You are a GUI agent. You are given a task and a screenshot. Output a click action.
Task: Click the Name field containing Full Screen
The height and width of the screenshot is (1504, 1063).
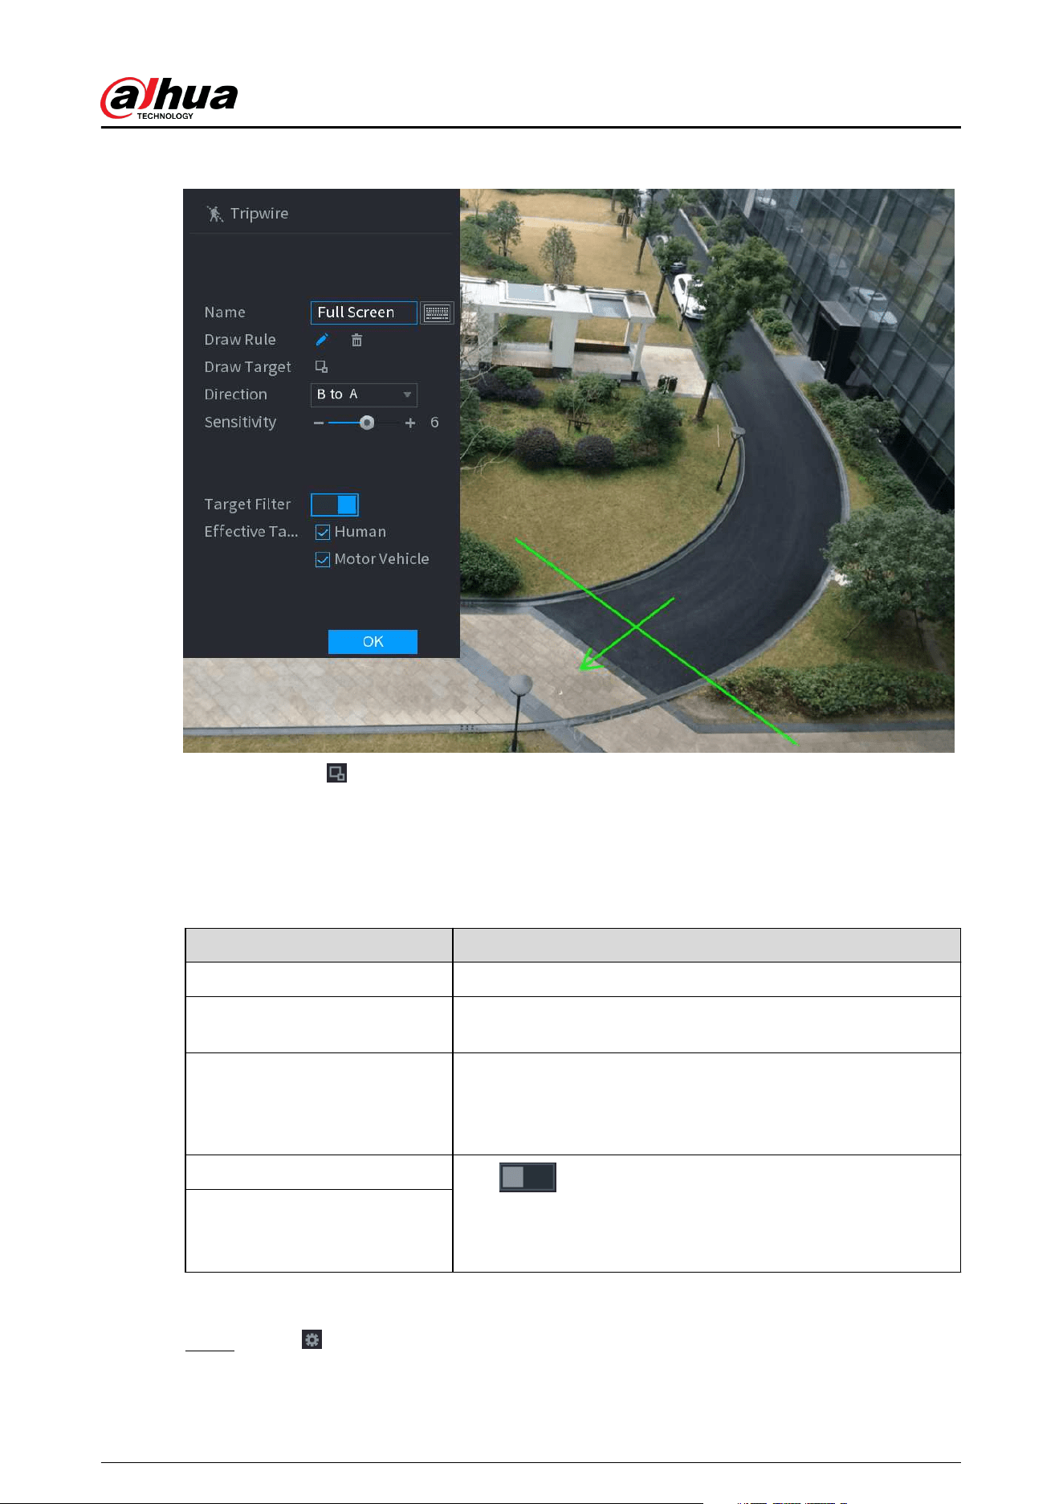[364, 313]
